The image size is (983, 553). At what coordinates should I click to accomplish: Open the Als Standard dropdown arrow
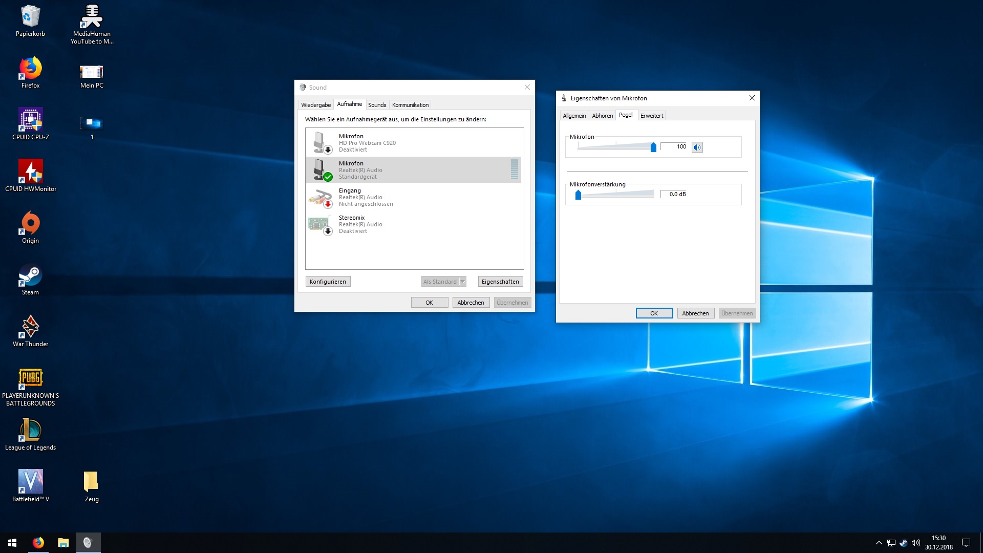(x=463, y=282)
